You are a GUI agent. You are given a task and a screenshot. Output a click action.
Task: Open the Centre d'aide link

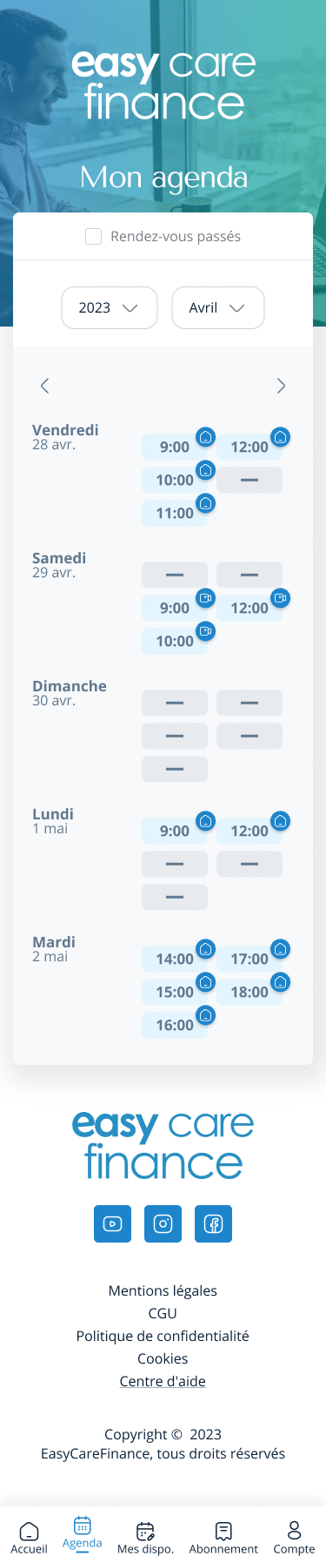[x=163, y=1381]
